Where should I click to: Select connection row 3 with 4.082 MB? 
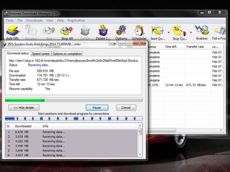coord(72,141)
